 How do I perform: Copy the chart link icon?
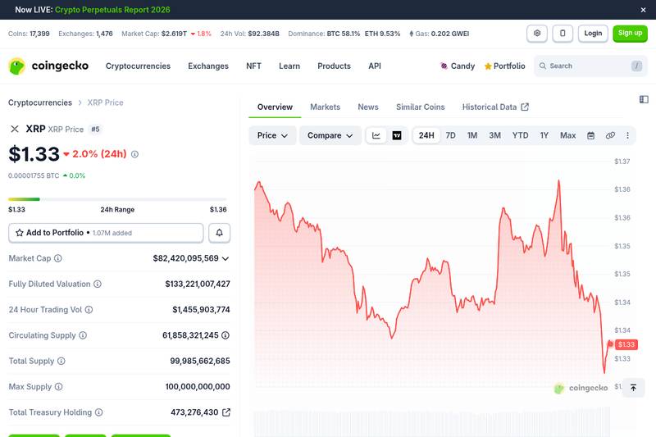point(610,135)
